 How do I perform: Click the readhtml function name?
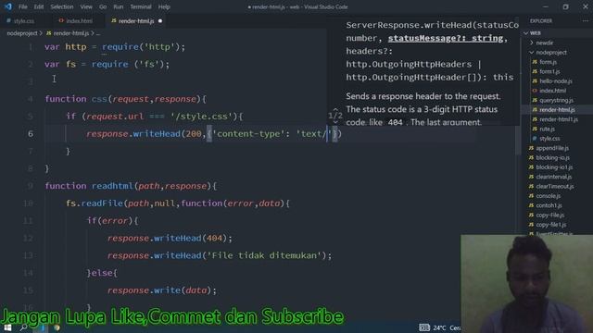(112, 186)
